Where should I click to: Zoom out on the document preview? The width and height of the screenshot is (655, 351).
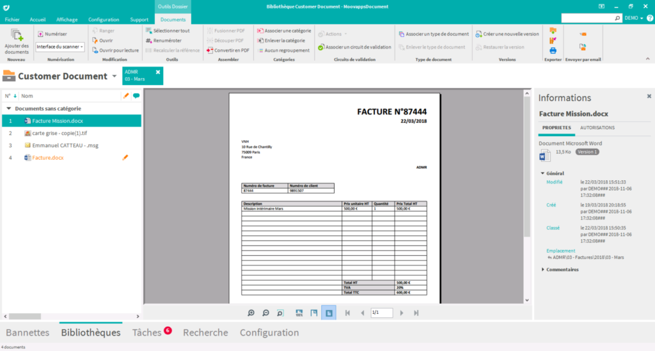(265, 313)
